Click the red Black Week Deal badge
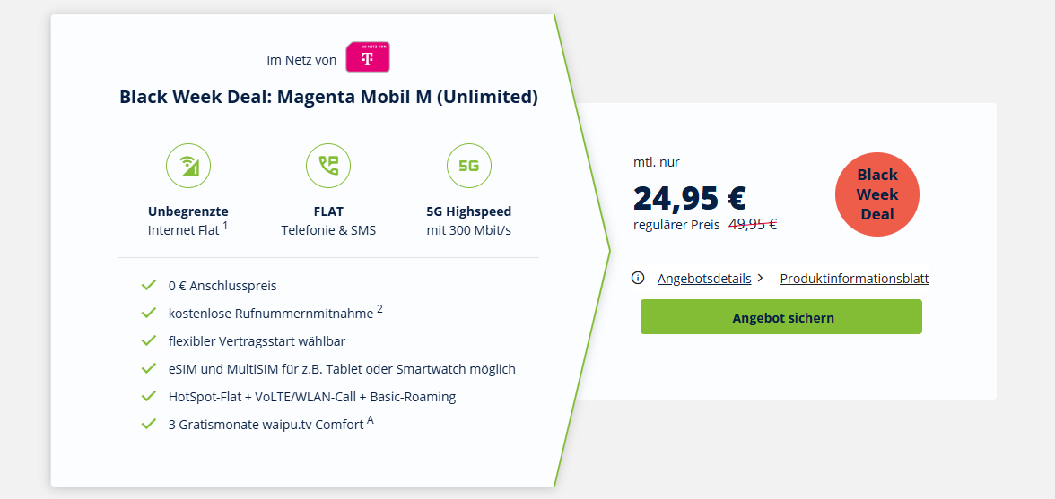The image size is (1055, 499). click(x=876, y=194)
